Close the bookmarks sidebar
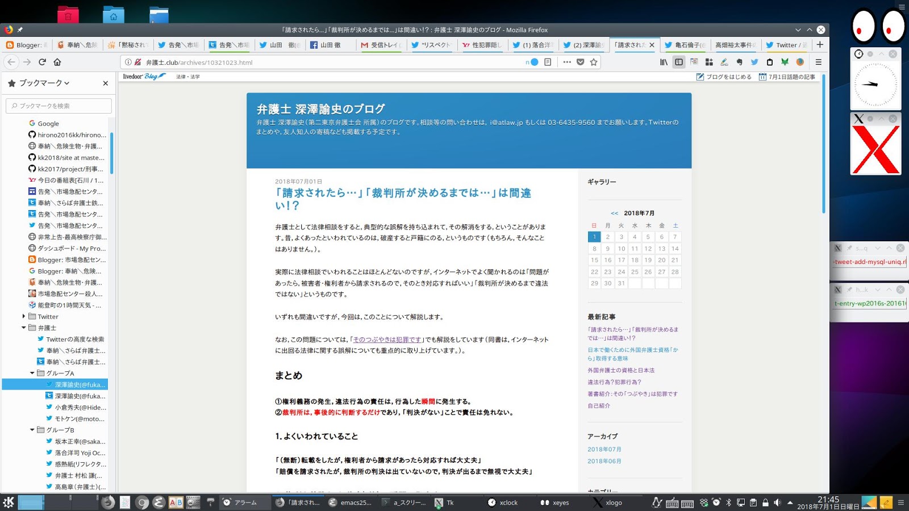 pyautogui.click(x=105, y=83)
